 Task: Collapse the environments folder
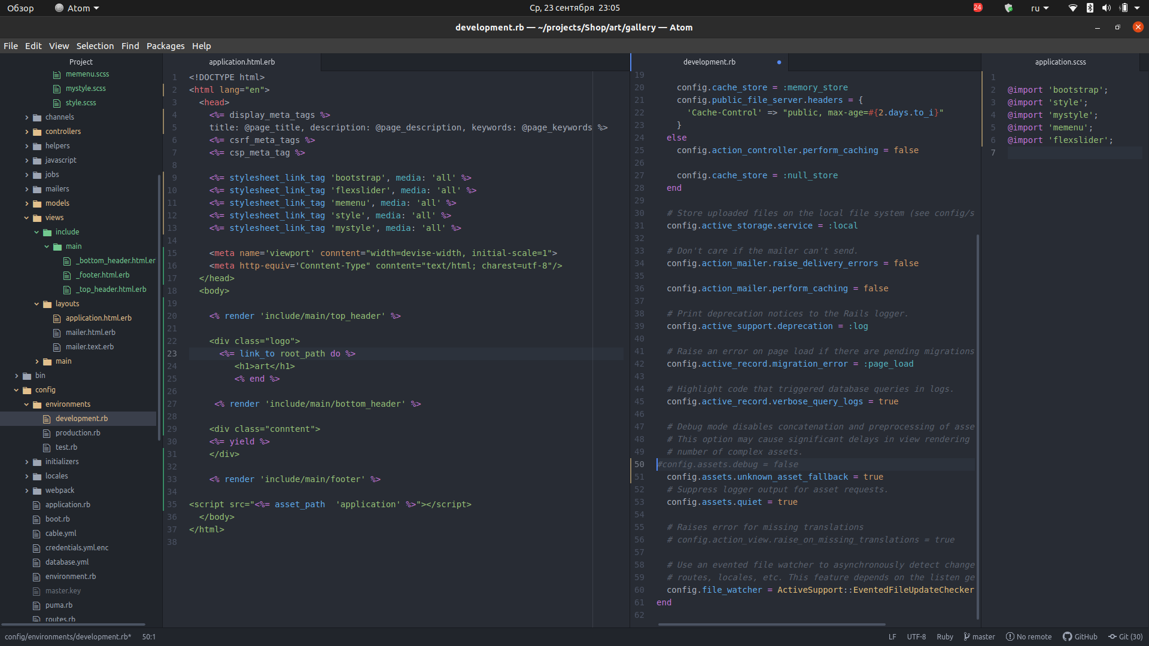click(x=27, y=404)
